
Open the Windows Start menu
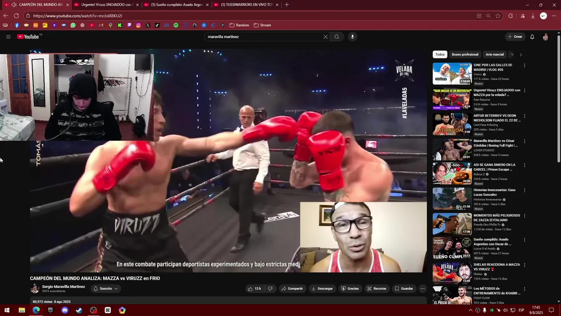pos(7,310)
